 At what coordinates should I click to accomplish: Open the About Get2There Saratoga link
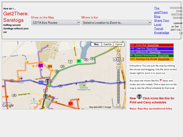coord(177,14)
